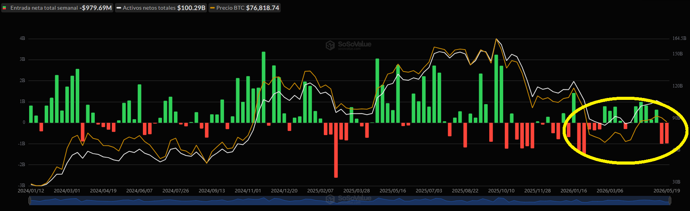Click the 2025/10/10 date axis label
This screenshot has height=211, width=690.
[501, 191]
